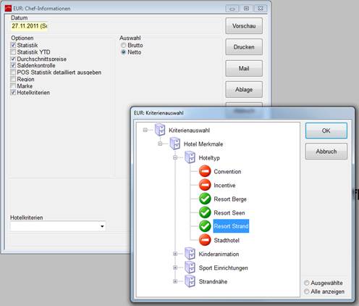359x306 pixels.
Task: Click the red deny icon beside Convention
Action: pyautogui.click(x=205, y=171)
